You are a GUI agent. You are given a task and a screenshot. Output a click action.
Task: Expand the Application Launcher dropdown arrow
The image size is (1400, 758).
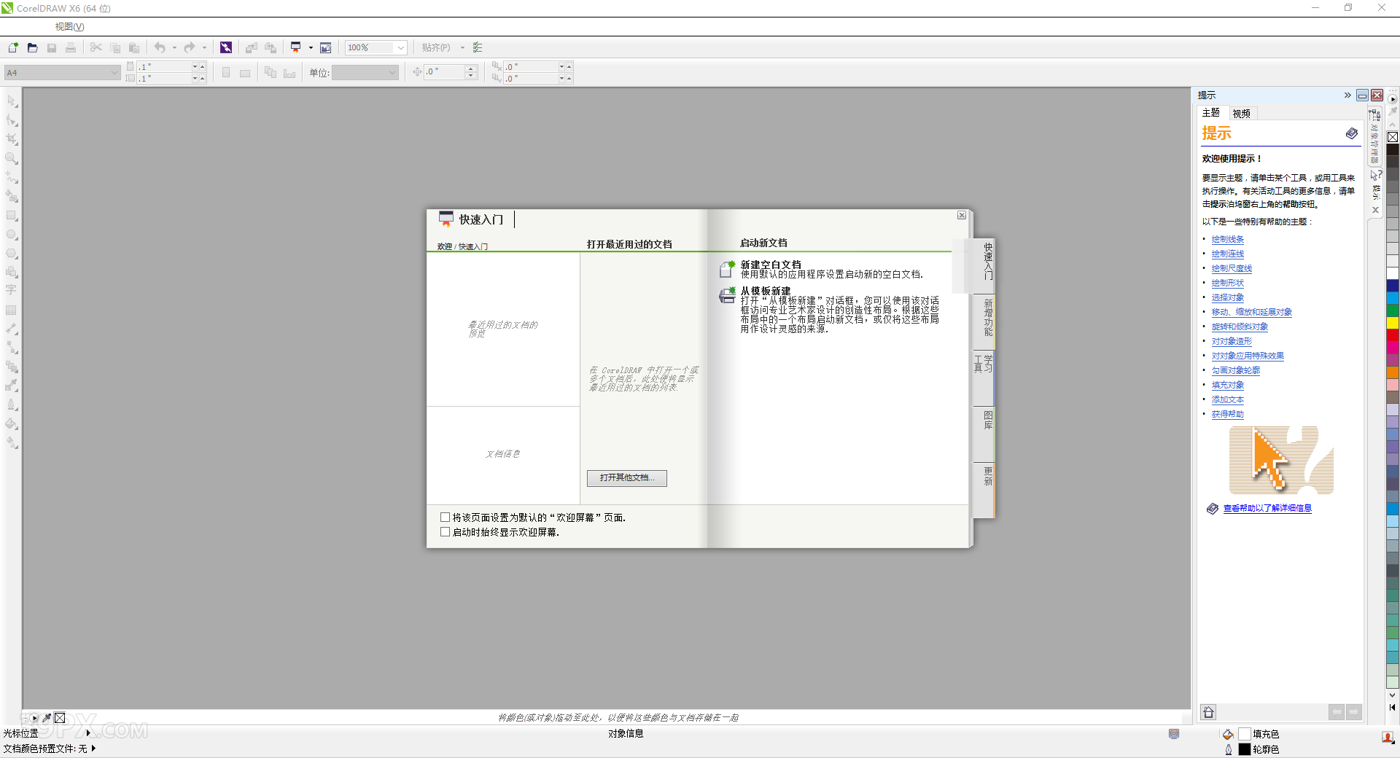[311, 47]
